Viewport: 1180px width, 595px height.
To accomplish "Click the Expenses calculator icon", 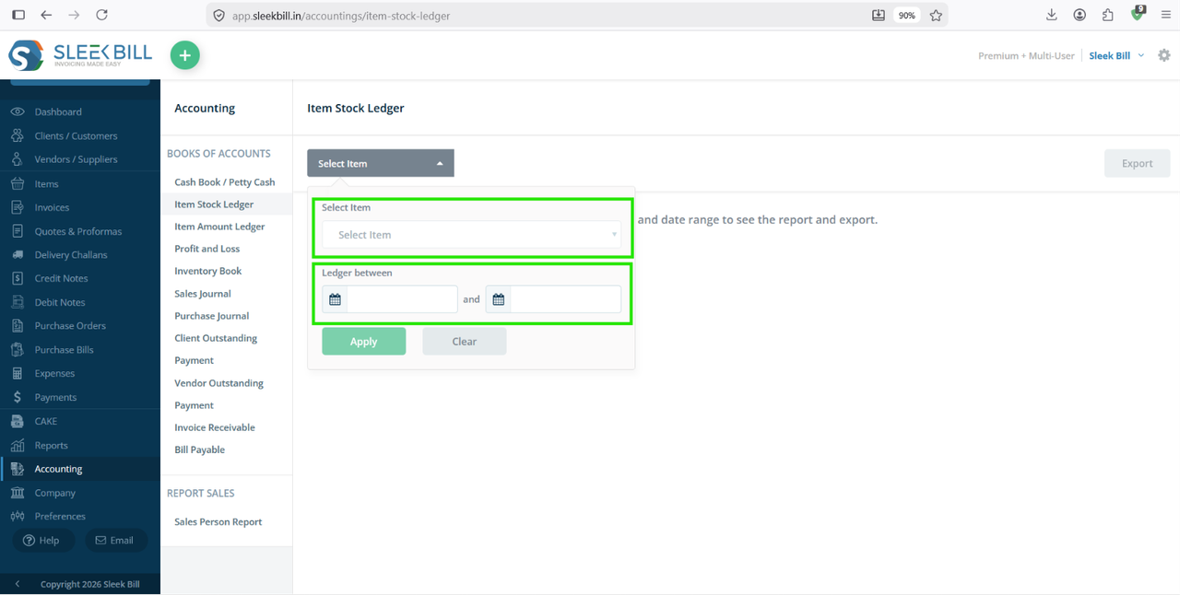I will pos(17,373).
